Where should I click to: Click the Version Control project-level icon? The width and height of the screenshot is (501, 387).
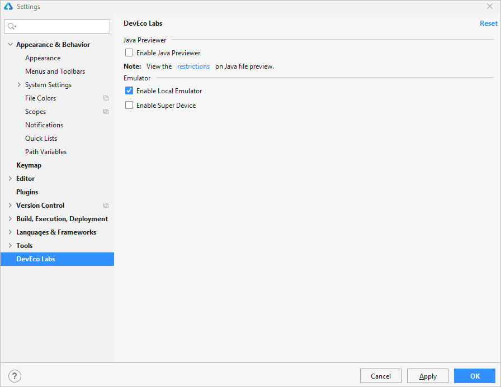coord(106,206)
